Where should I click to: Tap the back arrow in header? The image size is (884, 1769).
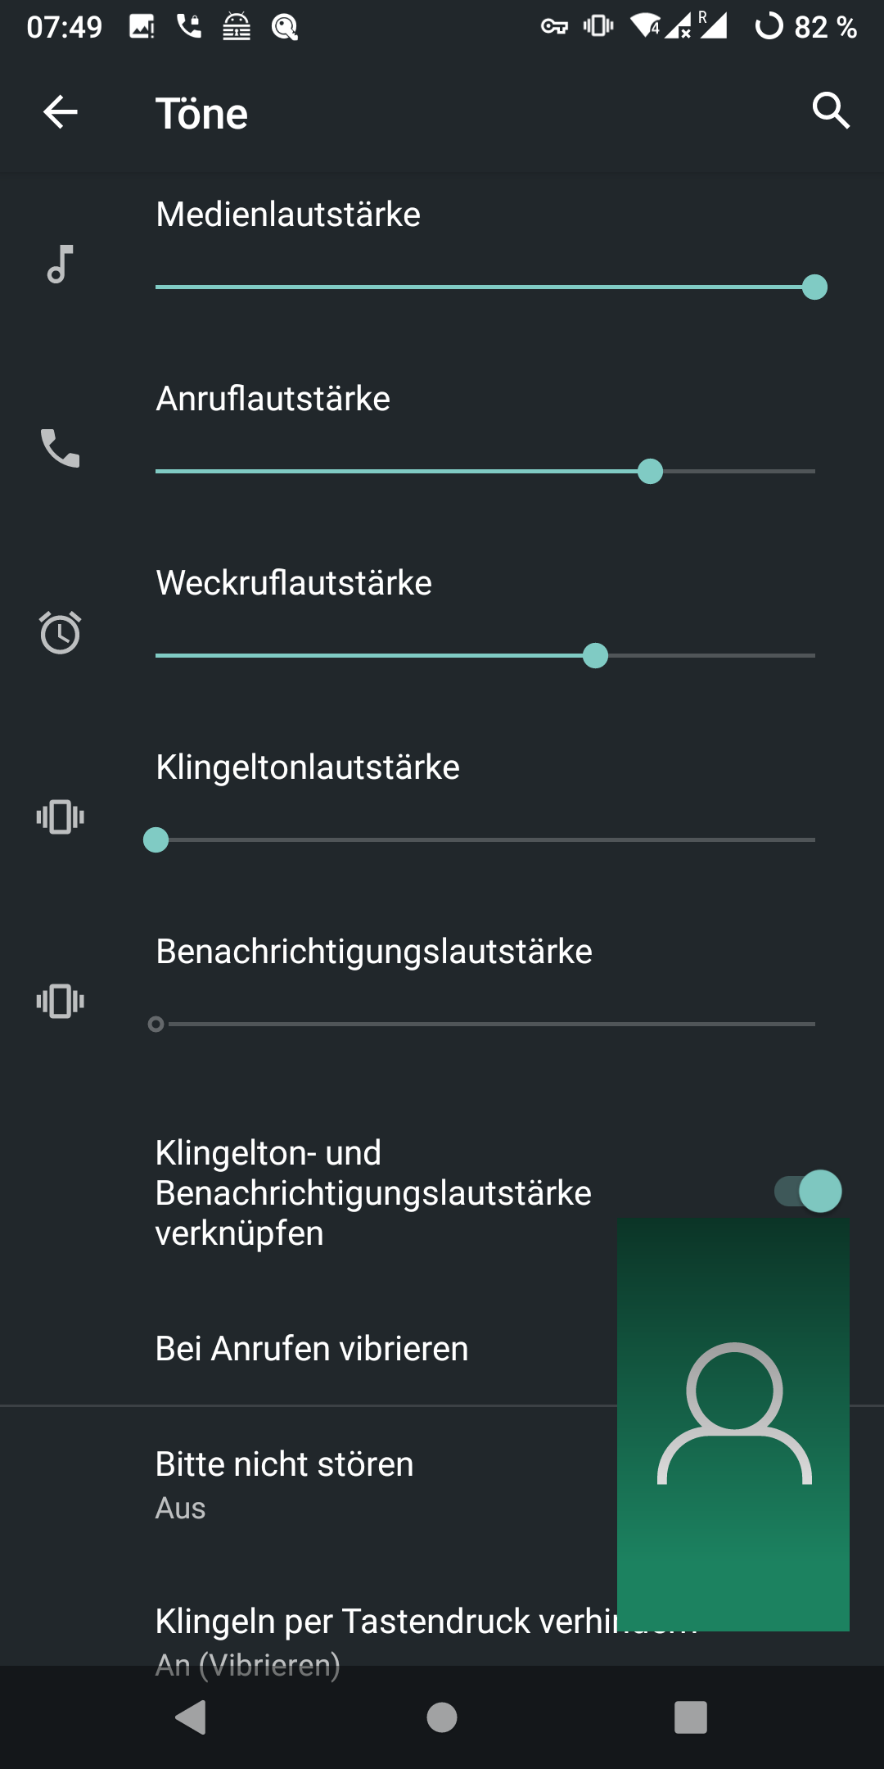click(60, 112)
